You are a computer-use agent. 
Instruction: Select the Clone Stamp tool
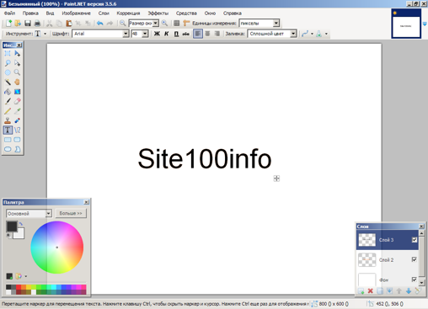coord(8,120)
